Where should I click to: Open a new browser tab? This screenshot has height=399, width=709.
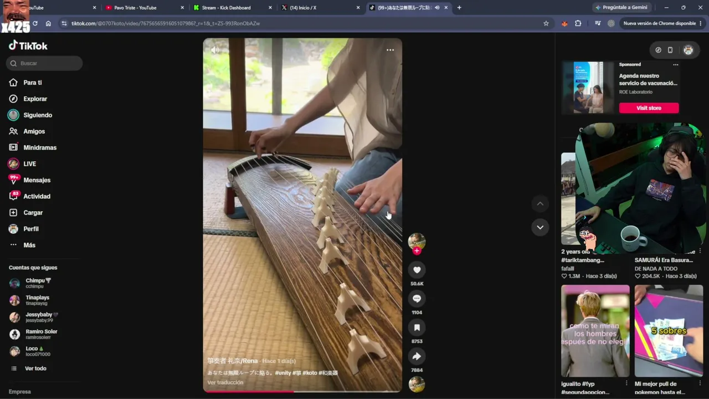coord(459,8)
